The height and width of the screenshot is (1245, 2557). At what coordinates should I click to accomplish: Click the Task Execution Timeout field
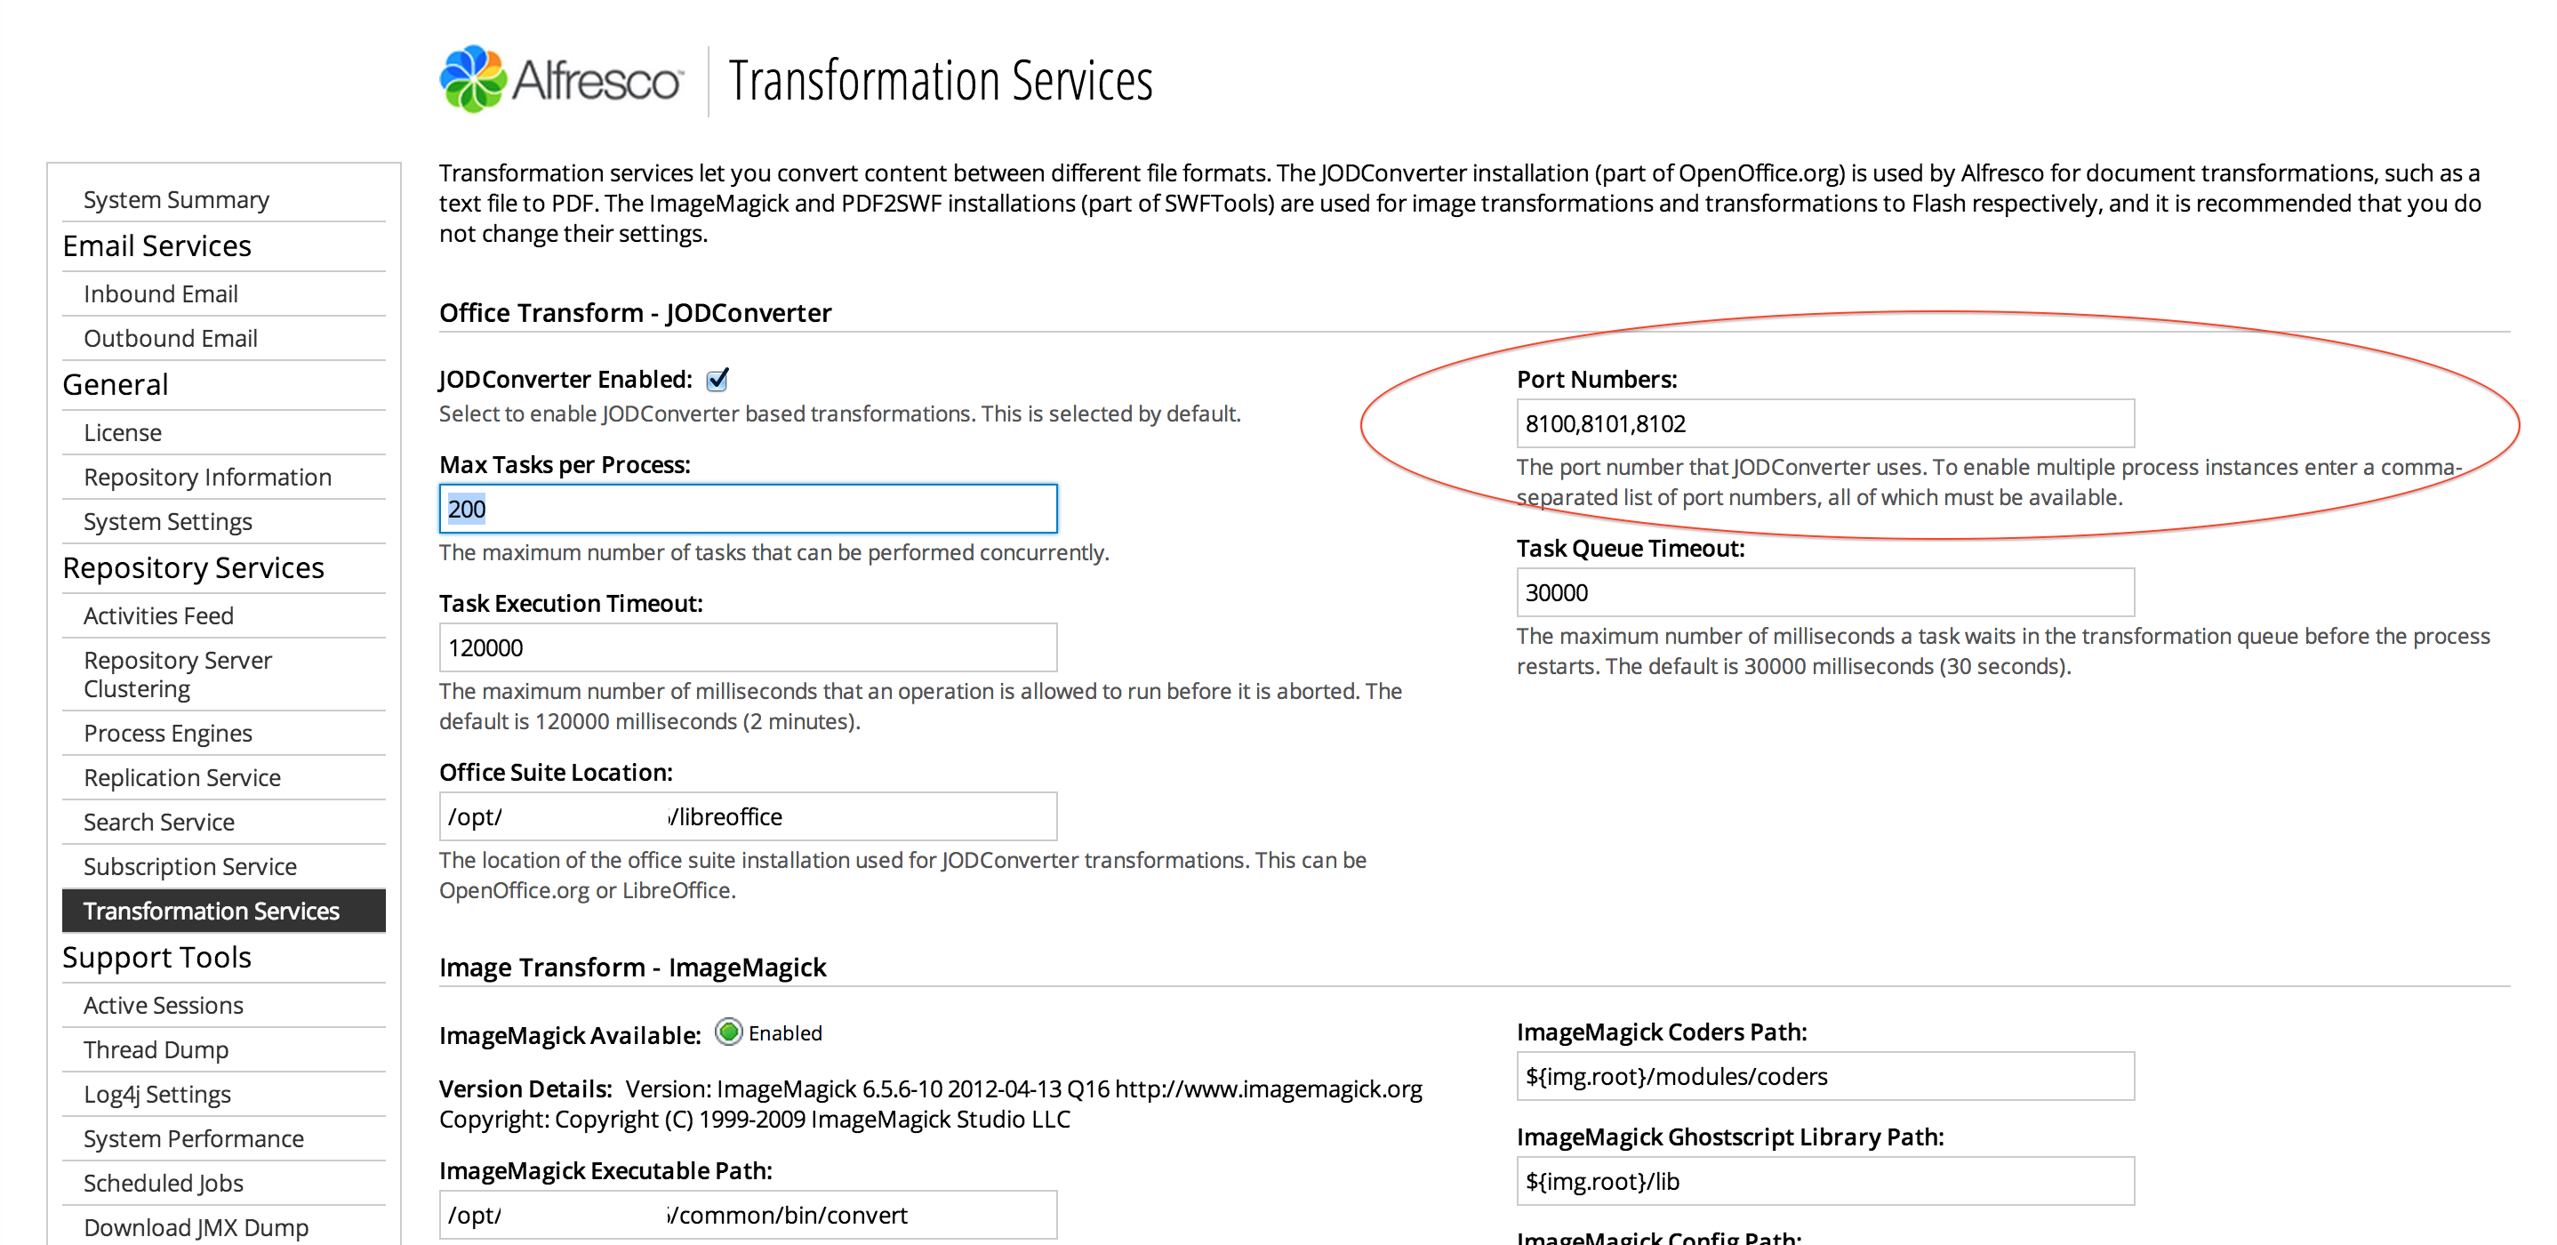tap(749, 648)
